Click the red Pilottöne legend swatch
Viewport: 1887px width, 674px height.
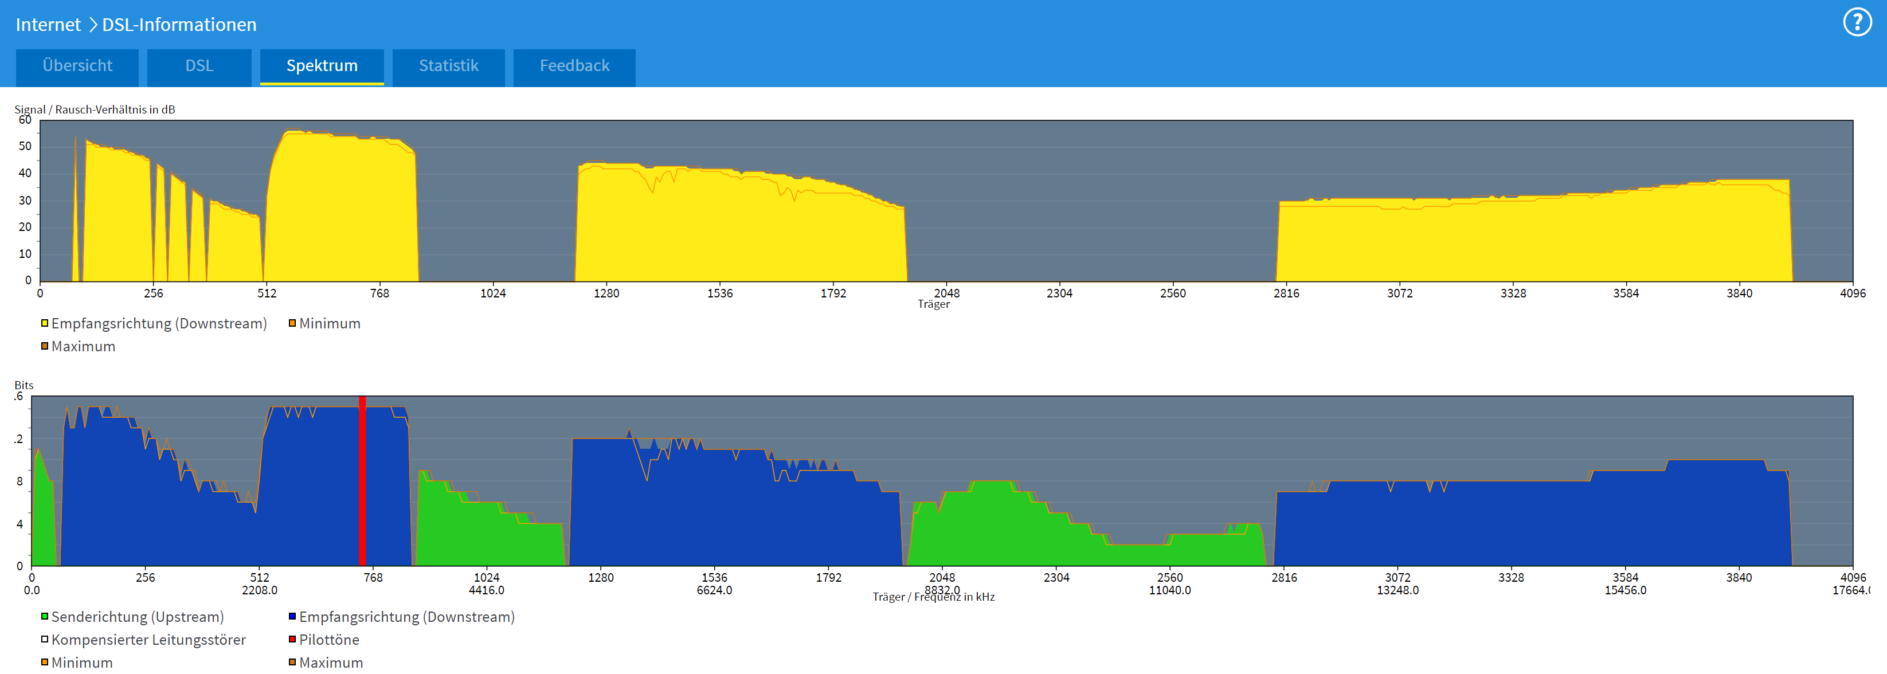click(x=292, y=640)
